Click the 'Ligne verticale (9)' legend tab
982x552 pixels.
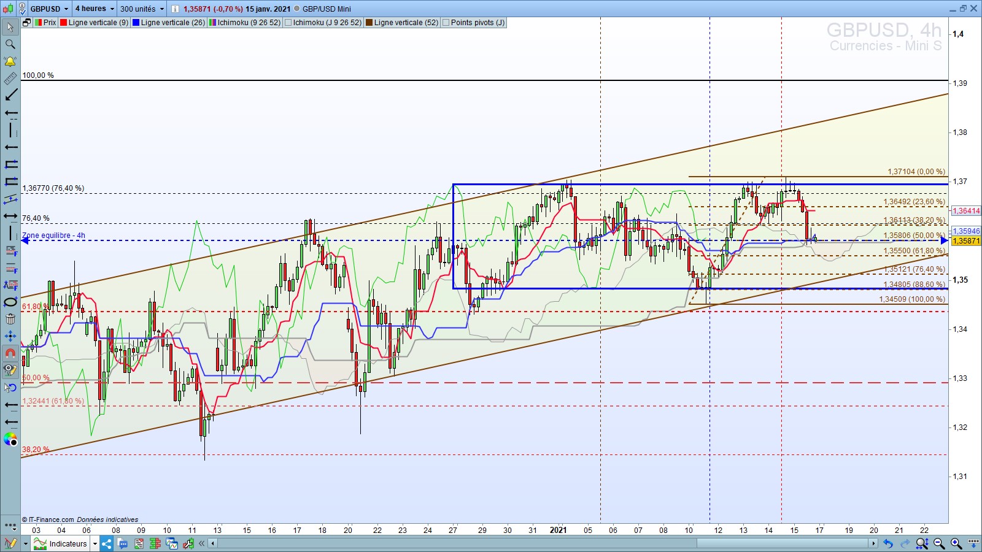coord(95,23)
